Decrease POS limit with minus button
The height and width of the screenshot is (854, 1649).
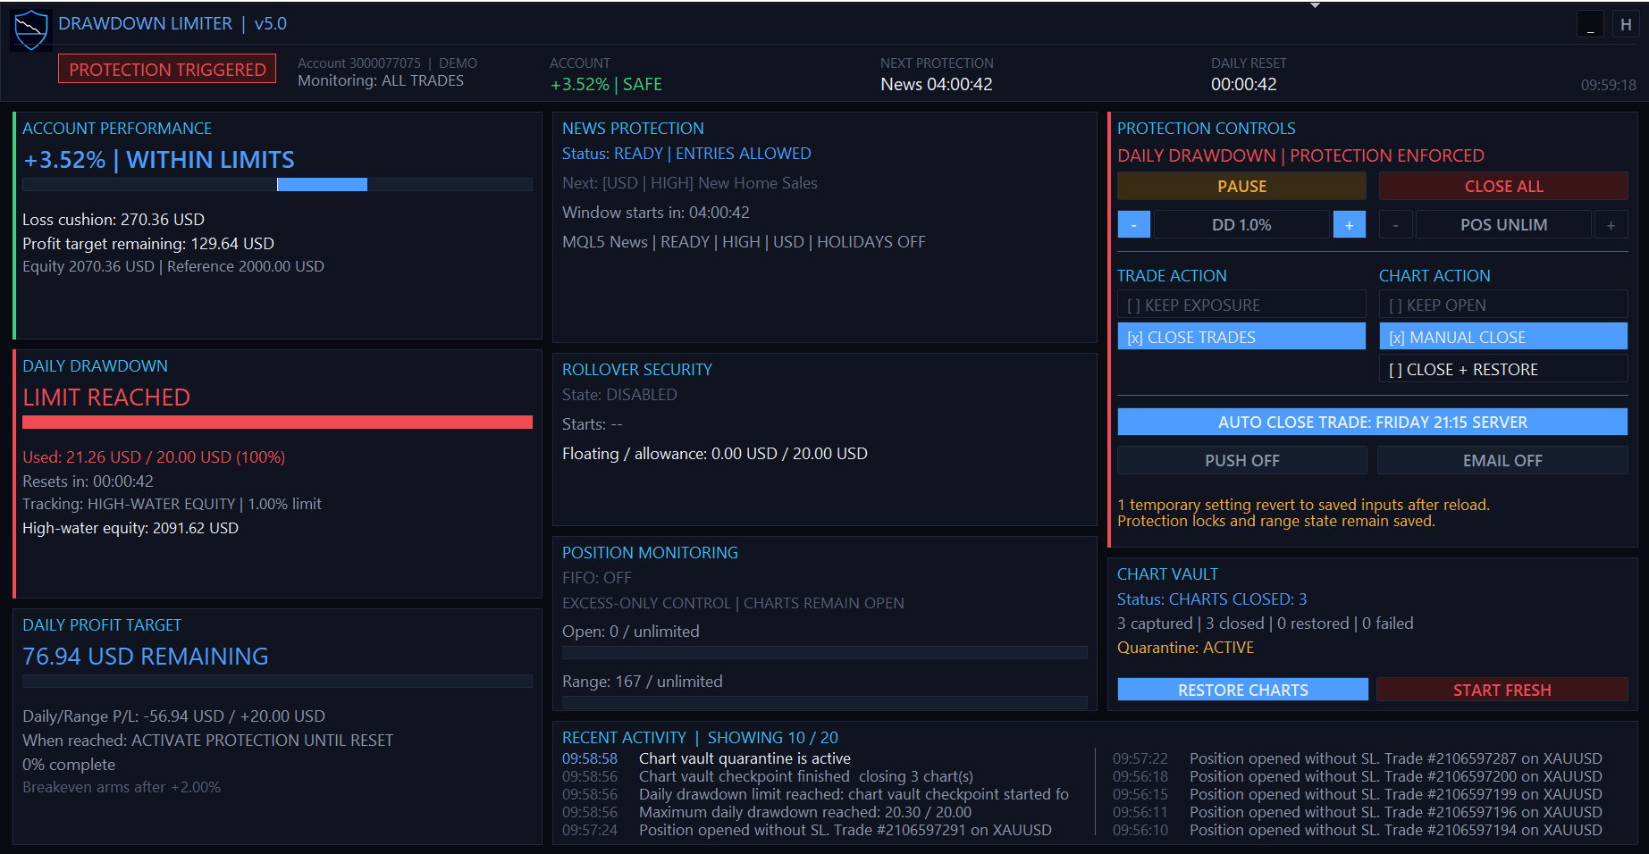pyautogui.click(x=1396, y=225)
